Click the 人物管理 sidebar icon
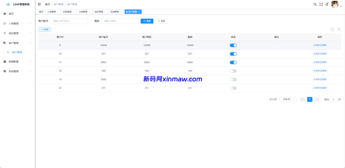This screenshot has width=345, height=168. tap(5, 24)
